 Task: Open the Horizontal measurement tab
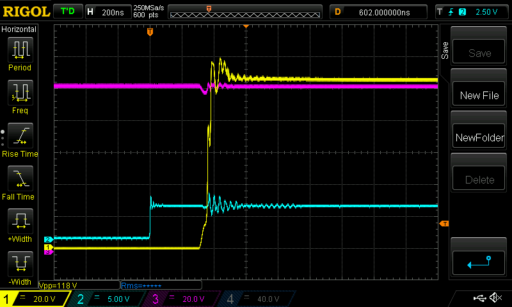19,29
